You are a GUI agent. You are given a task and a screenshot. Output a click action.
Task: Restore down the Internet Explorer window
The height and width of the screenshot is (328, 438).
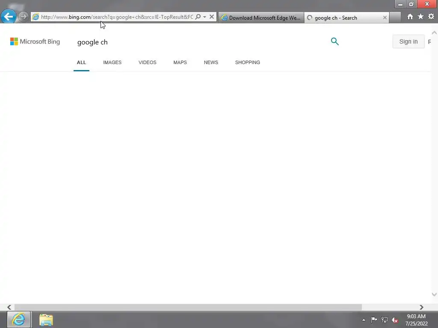(x=411, y=4)
